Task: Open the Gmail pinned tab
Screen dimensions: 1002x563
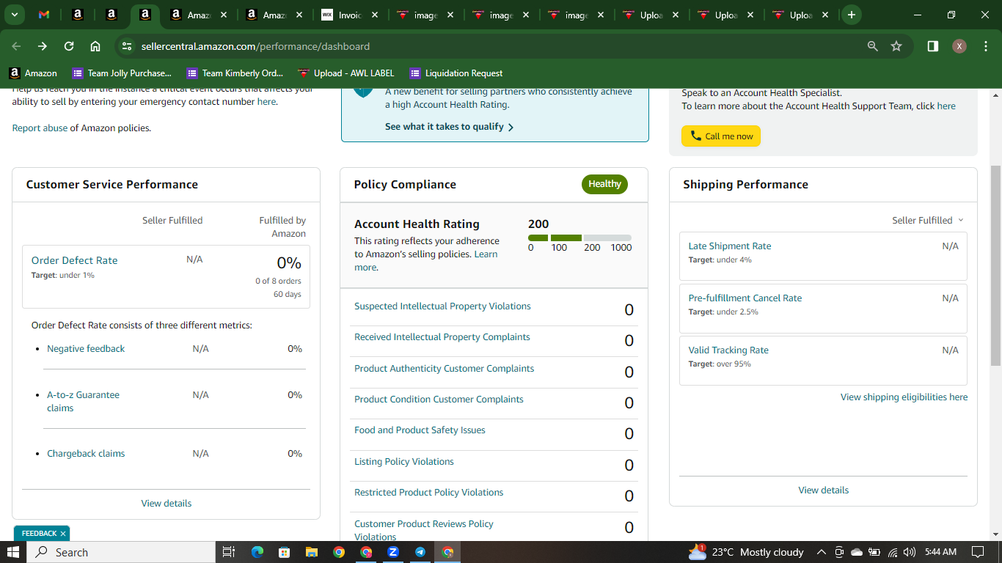Action: (x=44, y=15)
